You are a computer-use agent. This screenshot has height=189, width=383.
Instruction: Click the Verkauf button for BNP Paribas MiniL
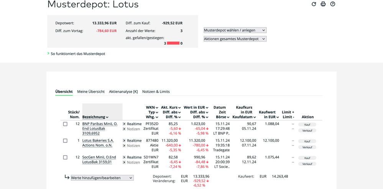coord(307,130)
